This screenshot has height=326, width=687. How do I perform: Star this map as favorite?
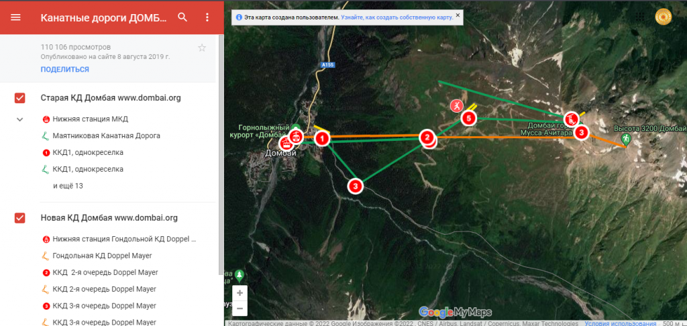pyautogui.click(x=202, y=48)
